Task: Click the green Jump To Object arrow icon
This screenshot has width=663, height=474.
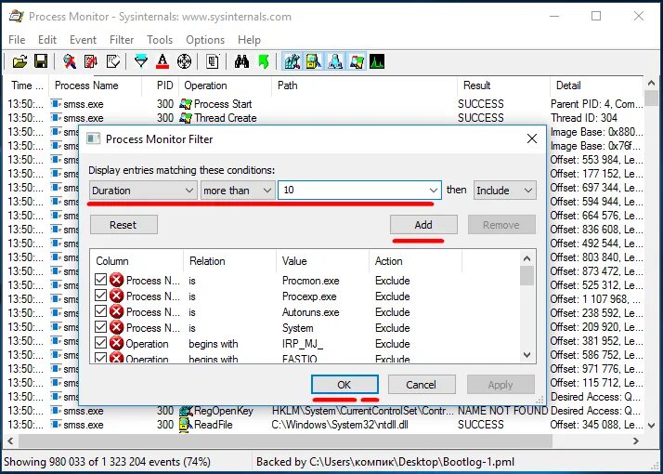Action: point(264,61)
